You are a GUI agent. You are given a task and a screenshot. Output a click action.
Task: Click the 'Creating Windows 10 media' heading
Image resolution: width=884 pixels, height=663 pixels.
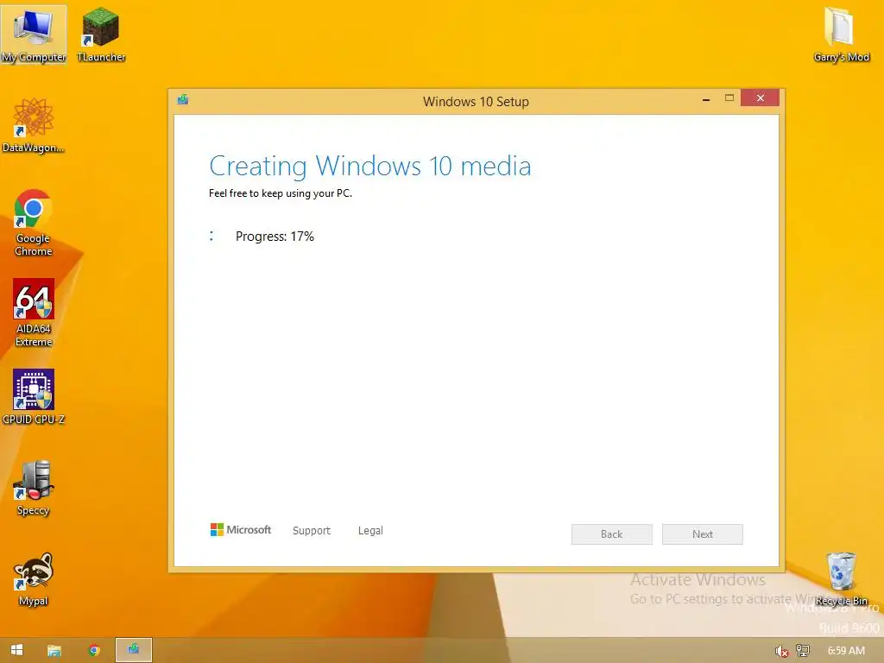(x=369, y=167)
